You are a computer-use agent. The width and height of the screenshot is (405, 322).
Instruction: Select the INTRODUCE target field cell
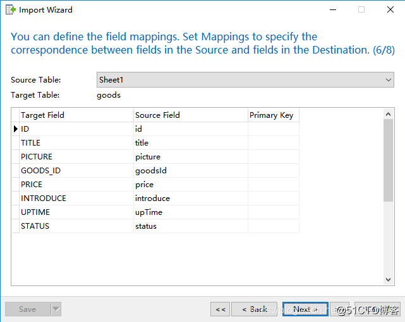(x=76, y=198)
